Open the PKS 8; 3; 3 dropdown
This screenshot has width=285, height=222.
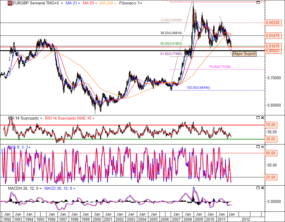click(x=30, y=147)
